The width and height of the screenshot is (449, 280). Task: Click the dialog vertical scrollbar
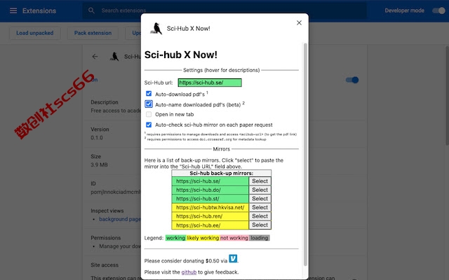click(x=305, y=154)
